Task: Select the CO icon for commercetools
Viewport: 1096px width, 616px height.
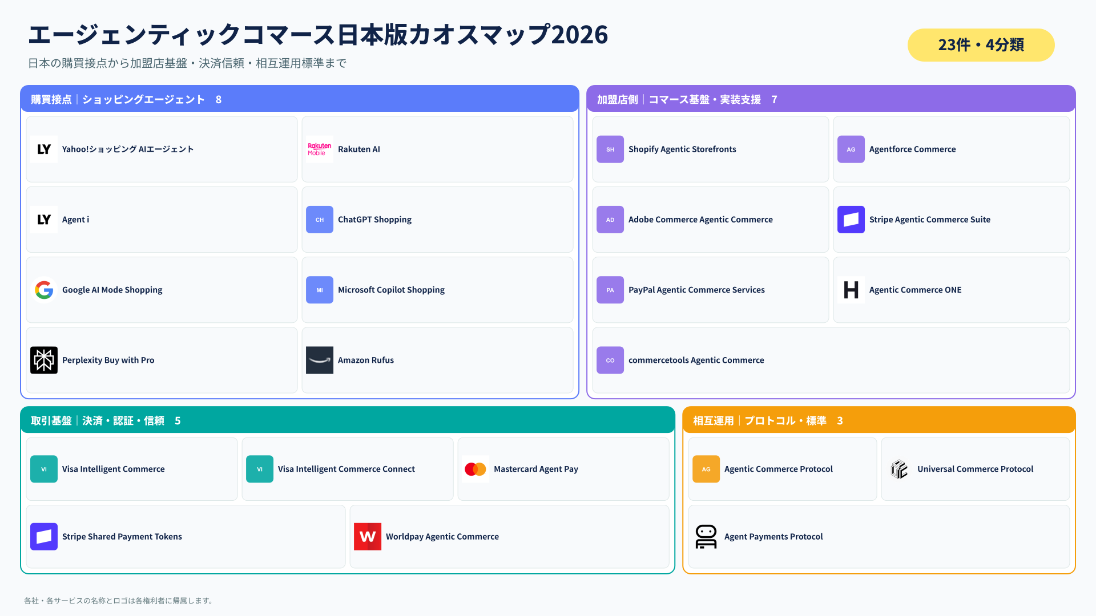Action: tap(610, 360)
